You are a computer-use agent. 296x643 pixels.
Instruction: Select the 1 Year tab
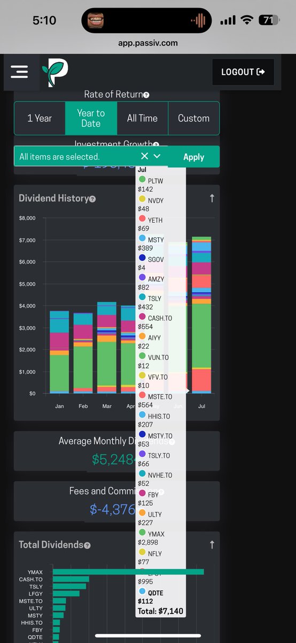pyautogui.click(x=40, y=118)
